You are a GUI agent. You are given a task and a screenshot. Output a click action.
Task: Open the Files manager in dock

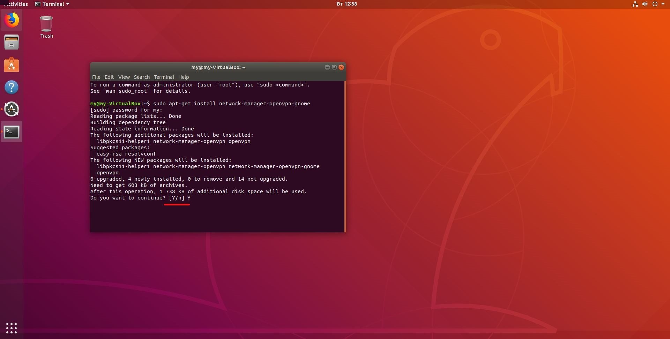[12, 43]
